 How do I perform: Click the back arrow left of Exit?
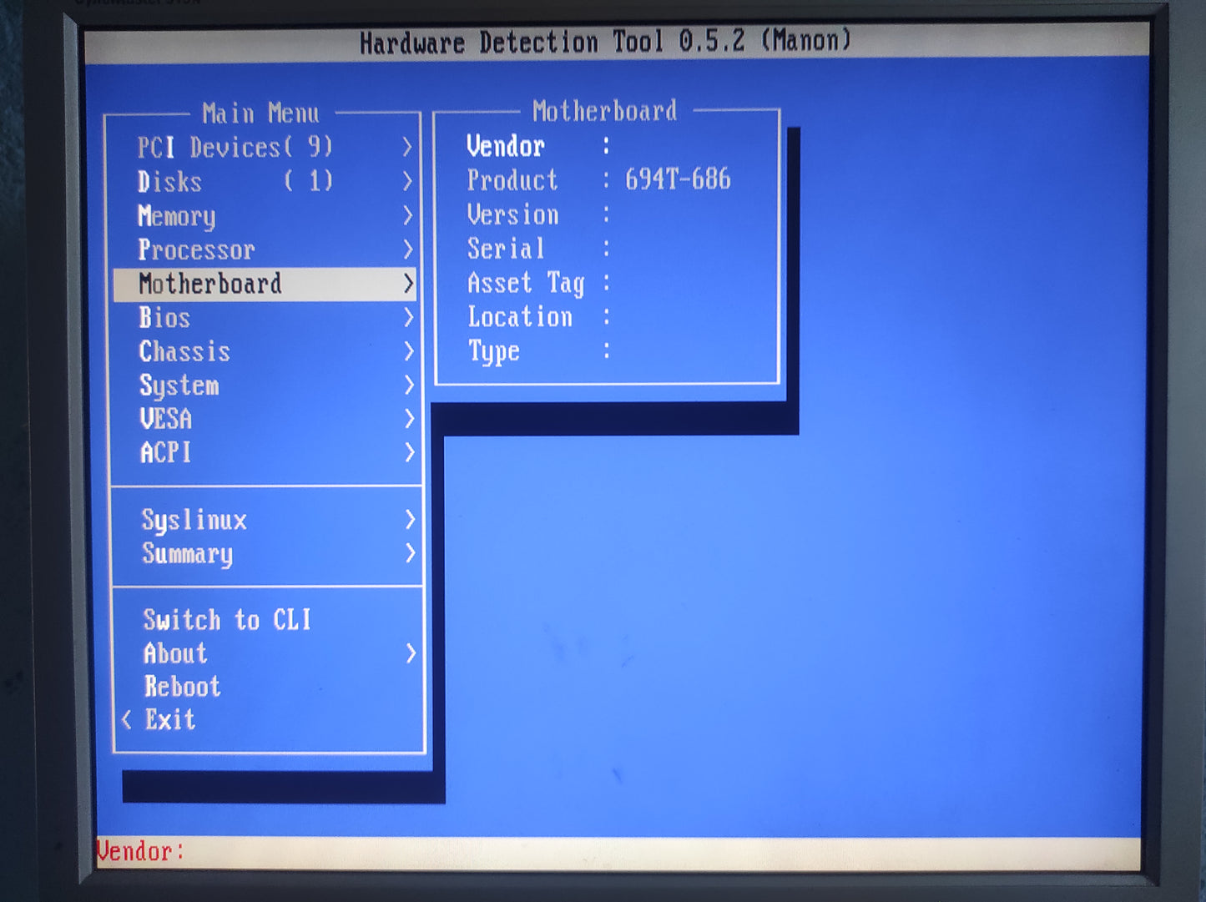[x=127, y=719]
